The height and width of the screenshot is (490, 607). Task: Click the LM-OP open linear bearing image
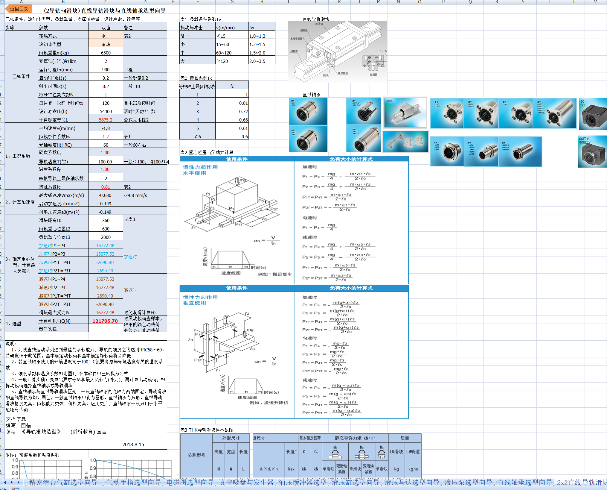click(363, 111)
